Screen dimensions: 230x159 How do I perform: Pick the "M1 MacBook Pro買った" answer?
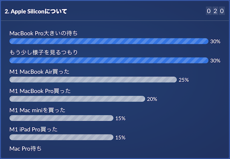pos(40,91)
